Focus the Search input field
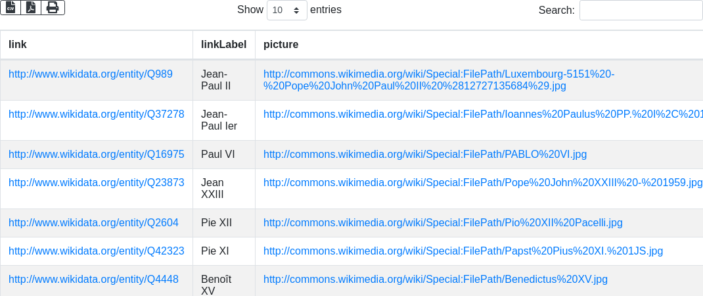 tap(641, 10)
